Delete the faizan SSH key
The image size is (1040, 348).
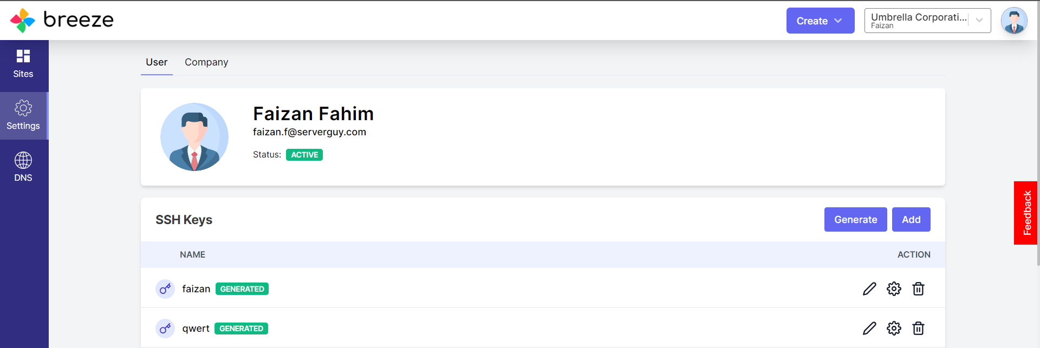pos(918,289)
